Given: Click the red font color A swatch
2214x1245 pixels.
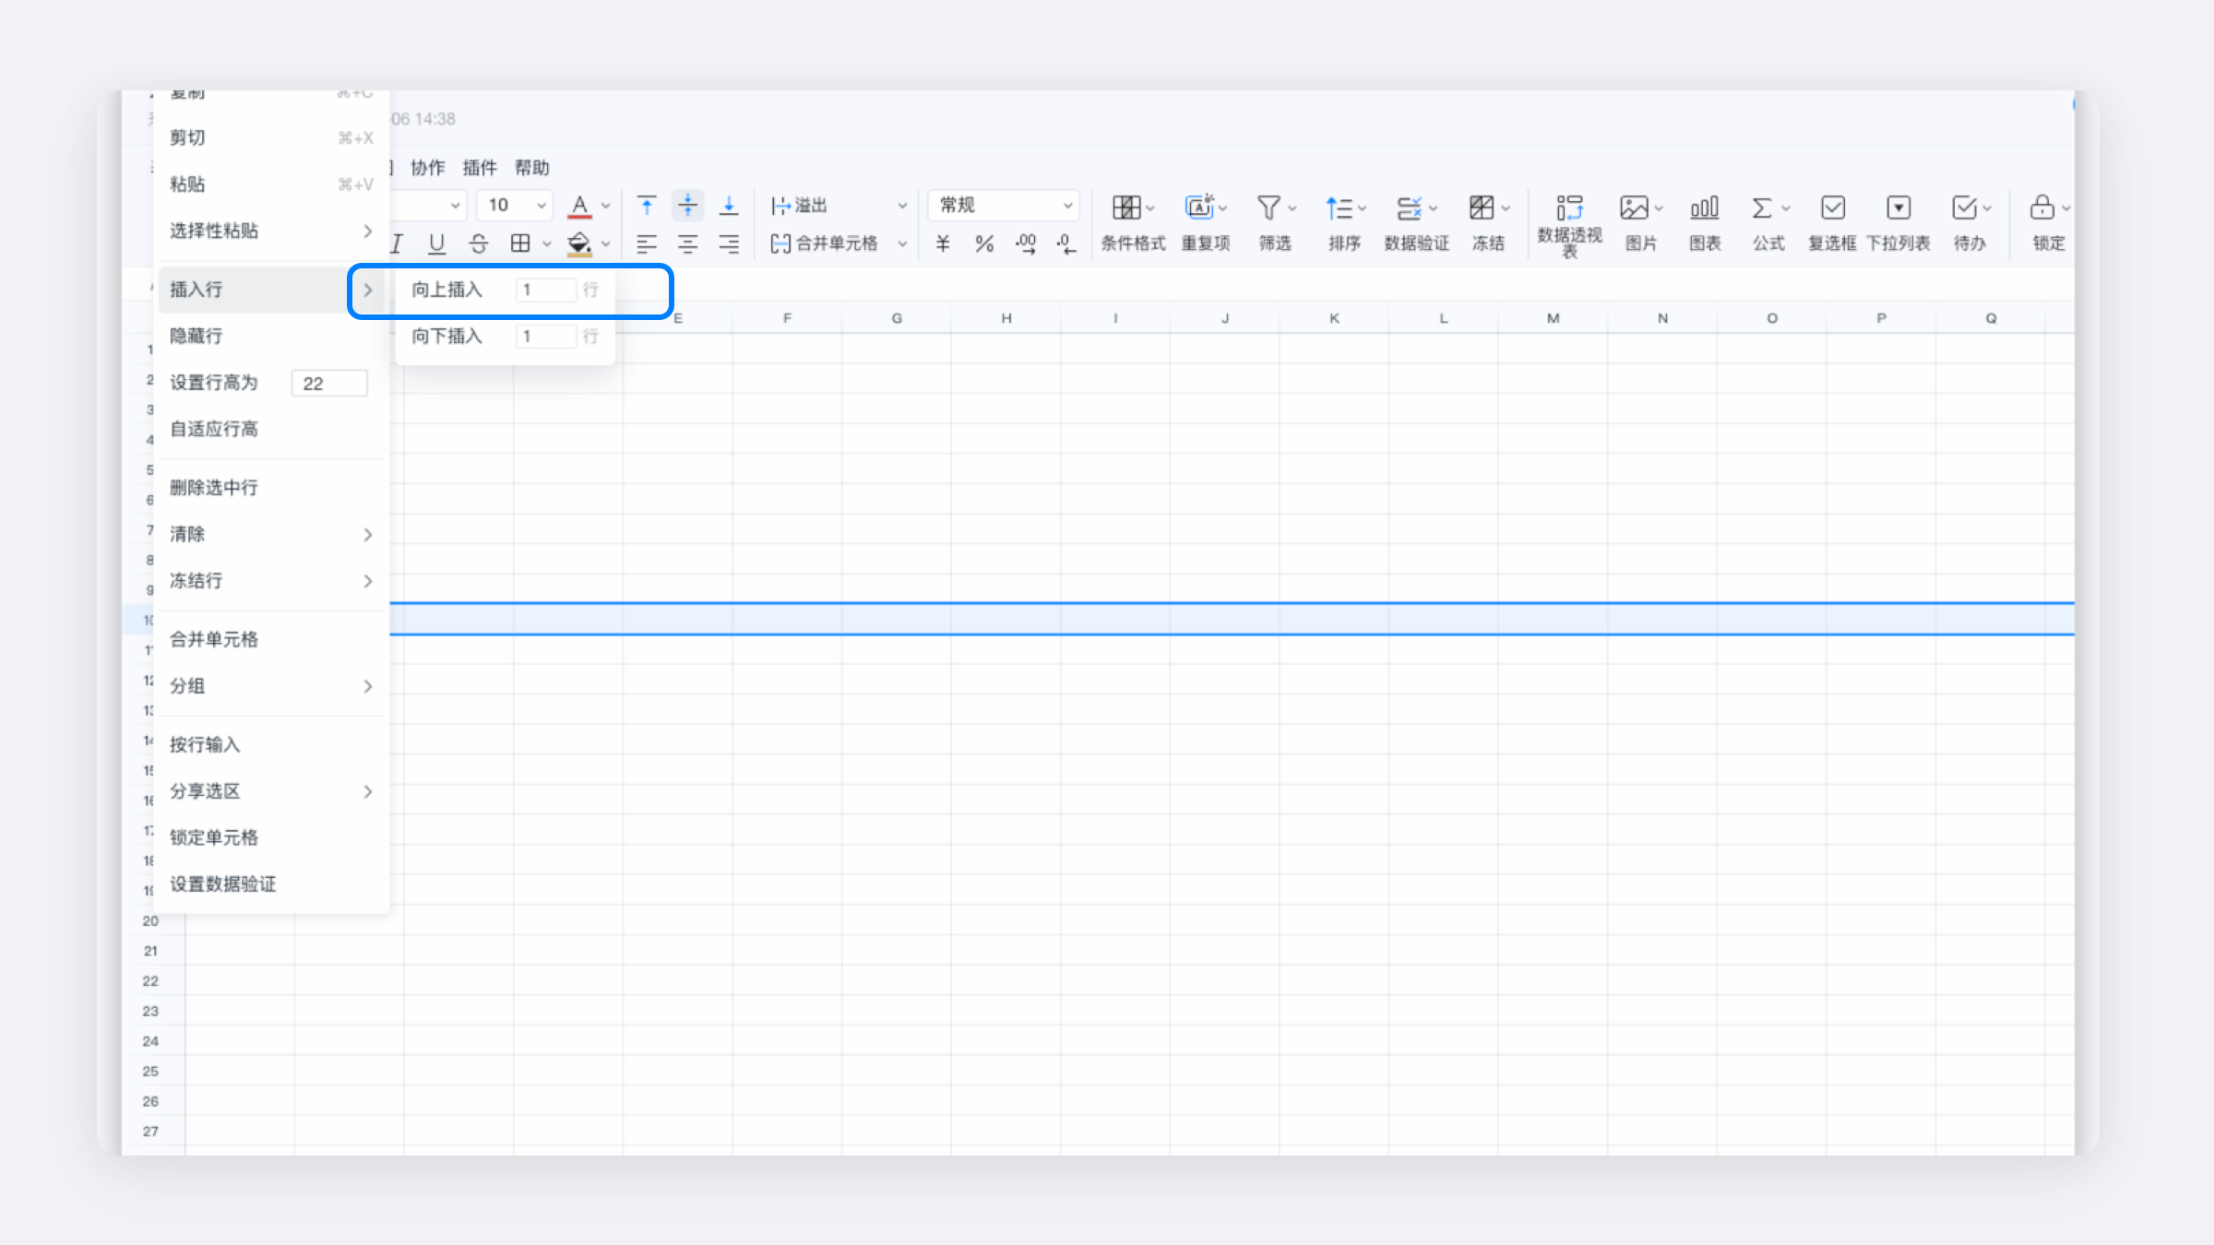Looking at the screenshot, I should 579,206.
